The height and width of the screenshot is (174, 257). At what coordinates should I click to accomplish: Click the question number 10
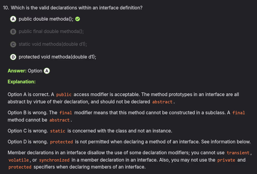tap(6, 8)
